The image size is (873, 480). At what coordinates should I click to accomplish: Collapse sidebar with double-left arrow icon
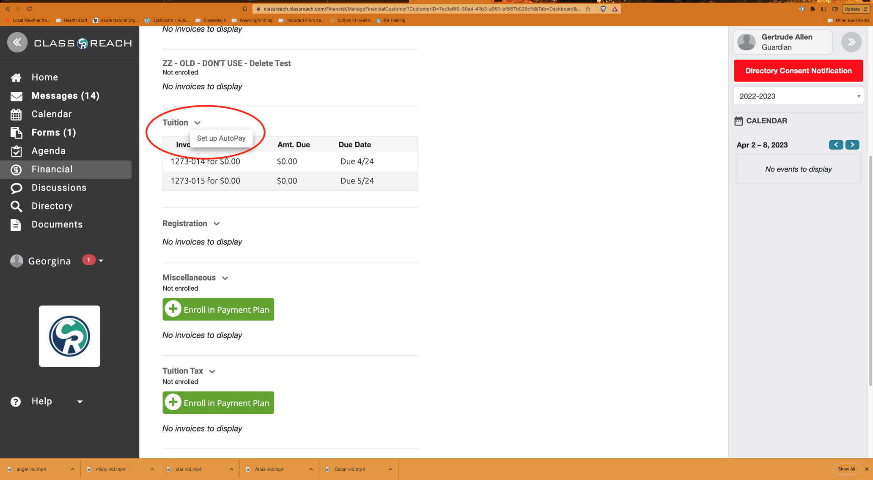(17, 42)
